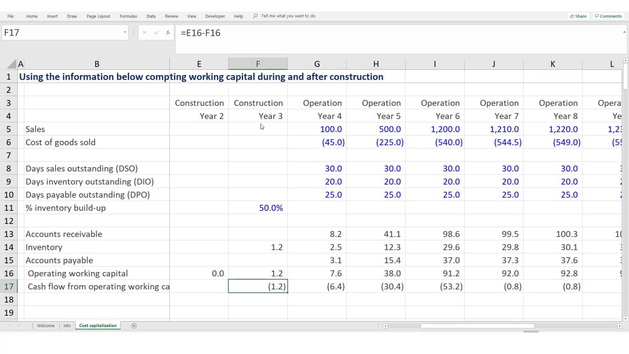Open the Insert ribbon tab
The height and width of the screenshot is (354, 629).
tap(52, 16)
